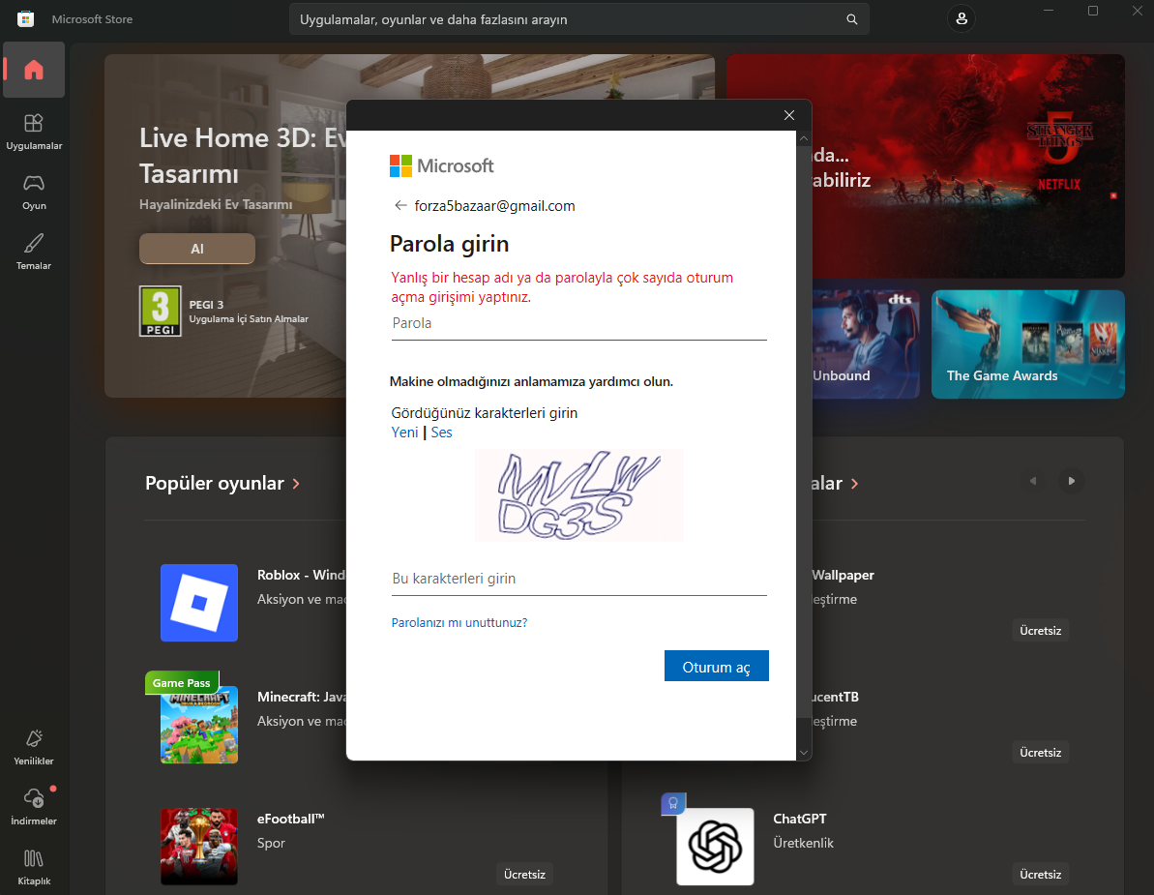Click the eFootball game thumbnail

(x=198, y=847)
